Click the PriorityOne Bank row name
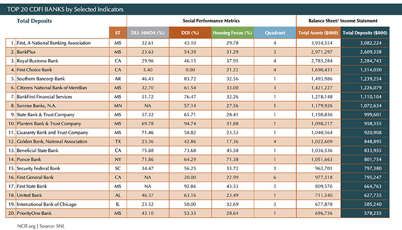This screenshot has height=230, width=402. (x=34, y=213)
